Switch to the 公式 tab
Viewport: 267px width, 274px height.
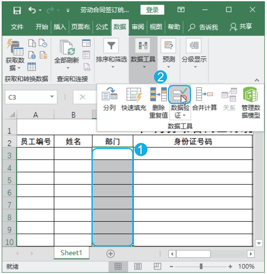pos(102,27)
